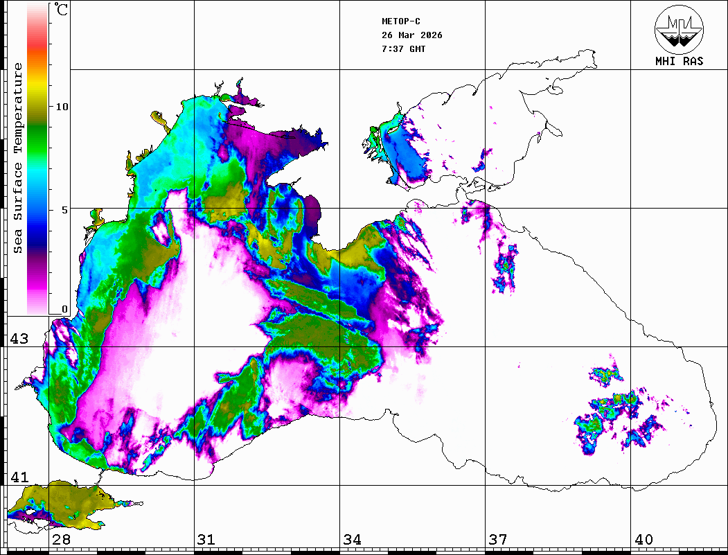Click the "0" tick on the temperature scale
Screen dimensions: 728x555
click(64, 309)
